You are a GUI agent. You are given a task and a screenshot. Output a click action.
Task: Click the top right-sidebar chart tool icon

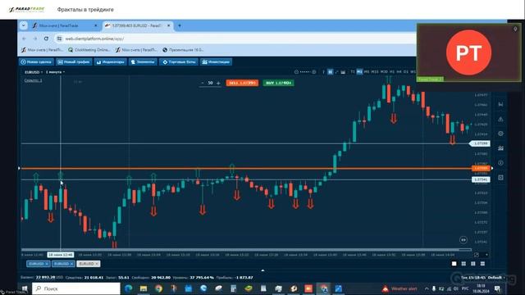500,105
